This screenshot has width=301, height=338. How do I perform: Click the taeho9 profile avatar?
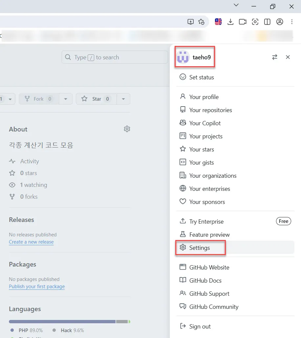[x=183, y=57]
